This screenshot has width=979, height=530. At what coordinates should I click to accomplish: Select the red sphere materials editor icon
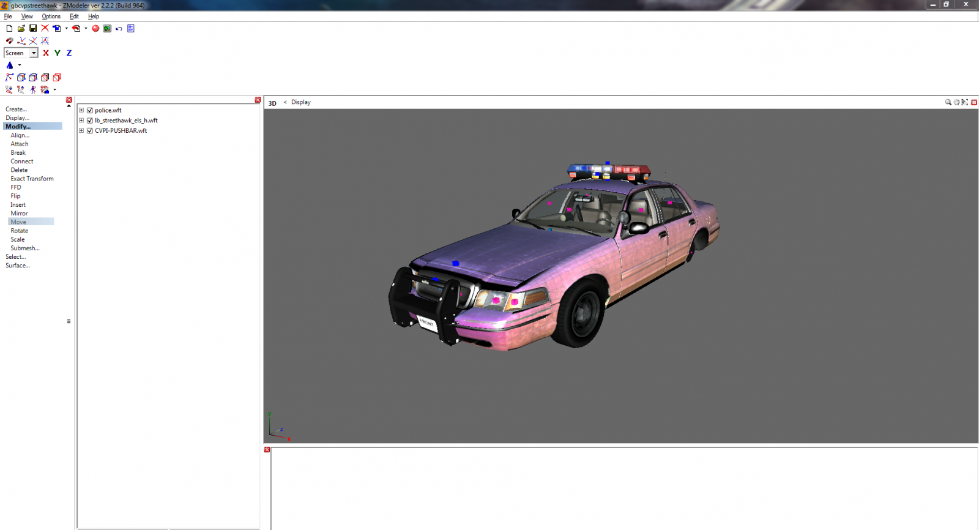pos(95,28)
